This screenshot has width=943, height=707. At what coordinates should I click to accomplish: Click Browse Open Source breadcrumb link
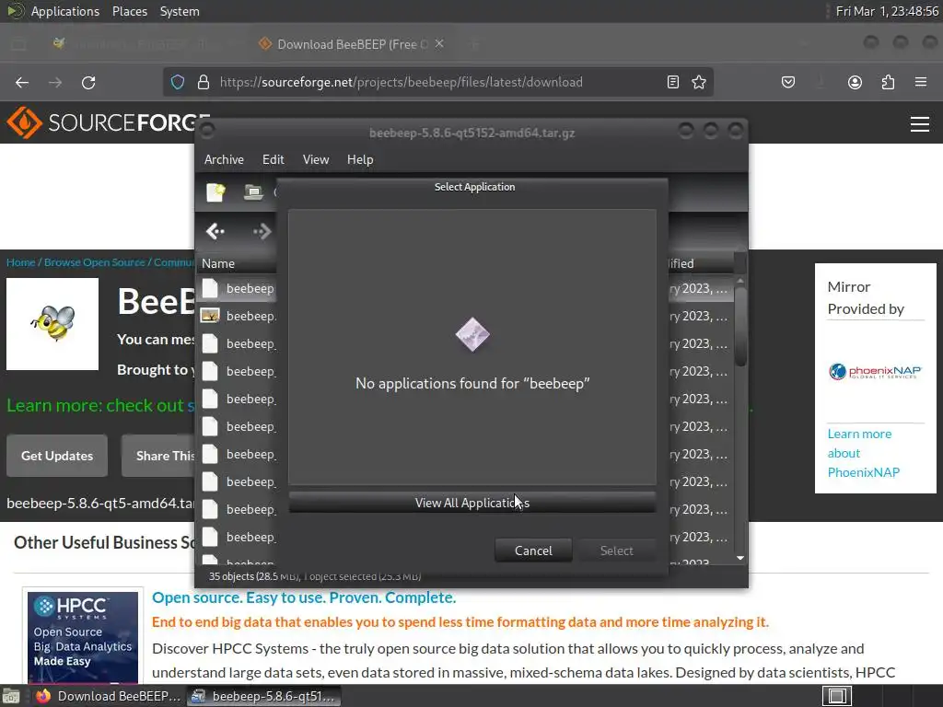pos(95,262)
